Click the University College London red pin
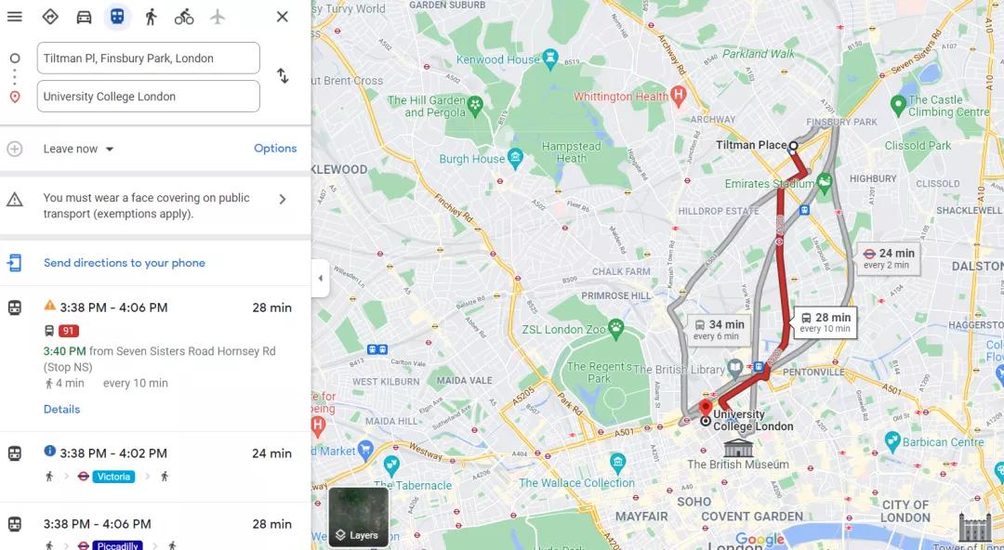 coord(705,408)
